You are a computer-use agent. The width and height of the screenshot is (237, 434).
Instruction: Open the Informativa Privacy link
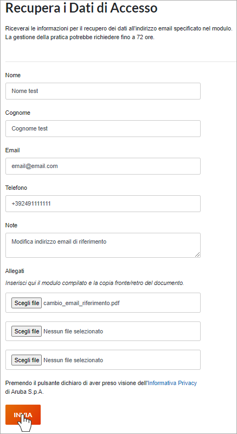click(172, 383)
